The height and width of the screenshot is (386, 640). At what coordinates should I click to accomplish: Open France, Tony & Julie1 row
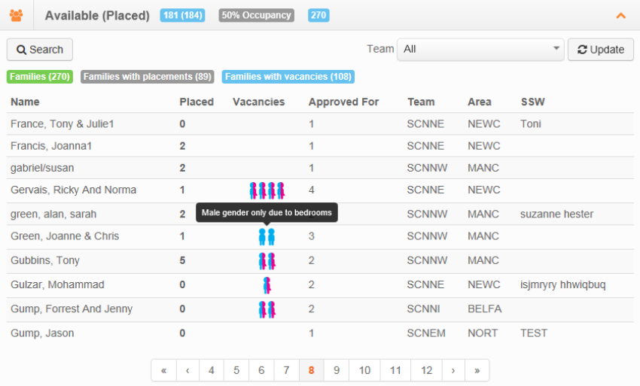pyautogui.click(x=320, y=124)
